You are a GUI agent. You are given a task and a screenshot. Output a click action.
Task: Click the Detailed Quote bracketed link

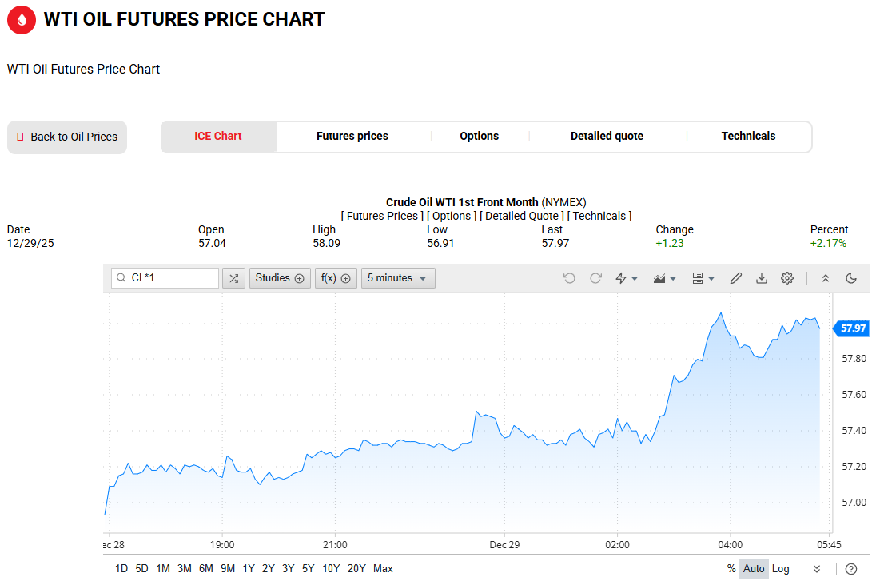(523, 216)
